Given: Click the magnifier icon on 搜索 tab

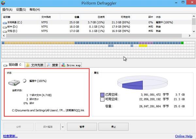Looking at the screenshot, I should click(48, 65).
